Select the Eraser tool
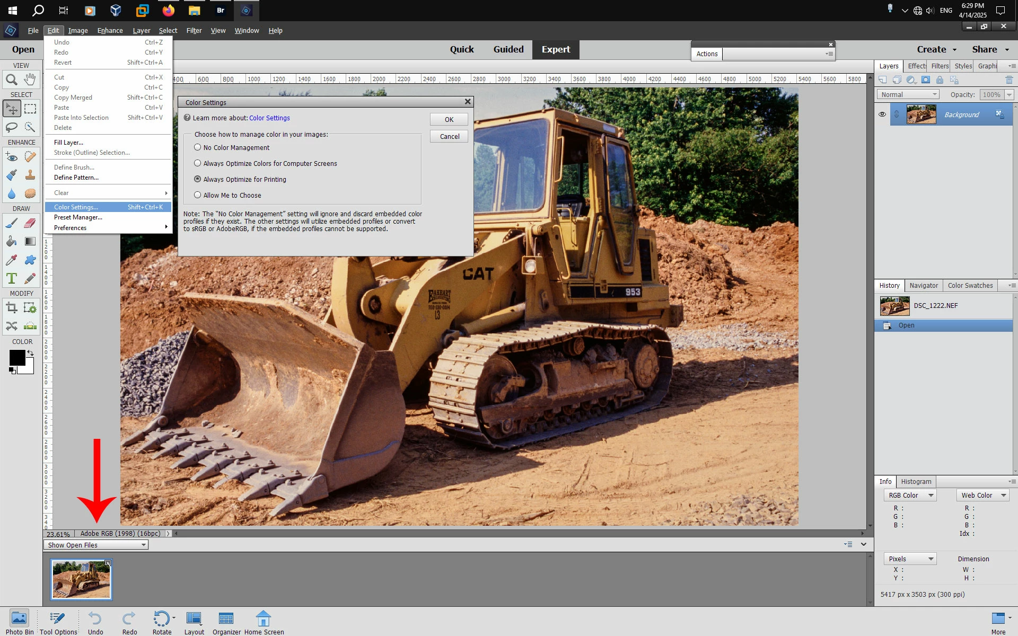 pyautogui.click(x=30, y=223)
